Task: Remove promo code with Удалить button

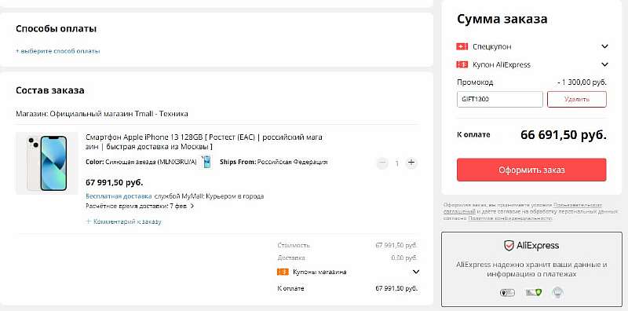Action: click(x=577, y=99)
